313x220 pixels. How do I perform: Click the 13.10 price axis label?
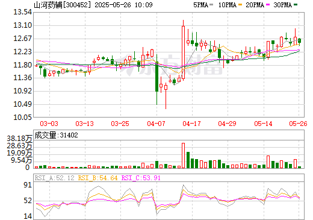click(x=22, y=25)
